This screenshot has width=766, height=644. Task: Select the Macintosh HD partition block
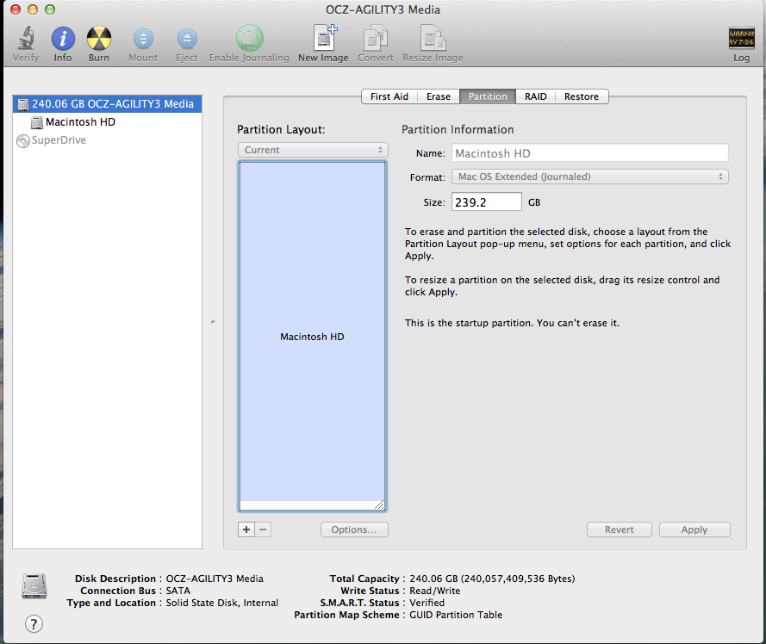tap(312, 332)
